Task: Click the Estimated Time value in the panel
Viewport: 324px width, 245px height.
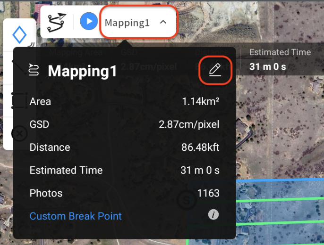Action: (x=200, y=170)
